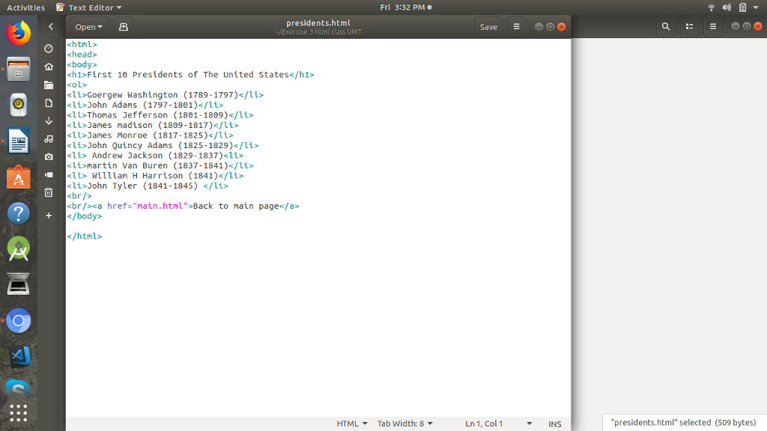
Task: Open Android Studio from the dock
Action: 18,249
